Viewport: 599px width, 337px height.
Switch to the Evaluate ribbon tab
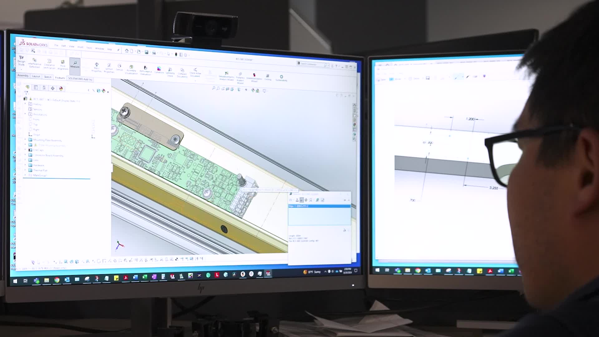click(x=60, y=78)
